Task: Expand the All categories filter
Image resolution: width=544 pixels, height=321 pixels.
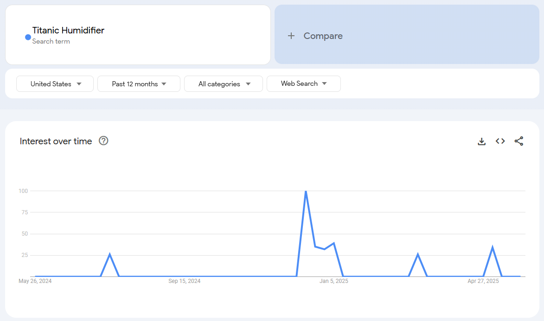Action: [224, 84]
